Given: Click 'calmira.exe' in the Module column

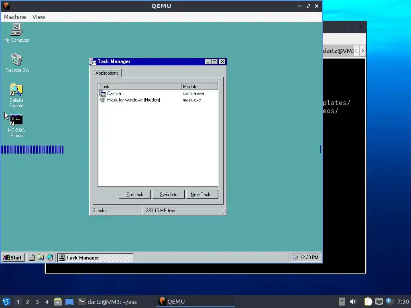Looking at the screenshot, I should coord(193,93).
